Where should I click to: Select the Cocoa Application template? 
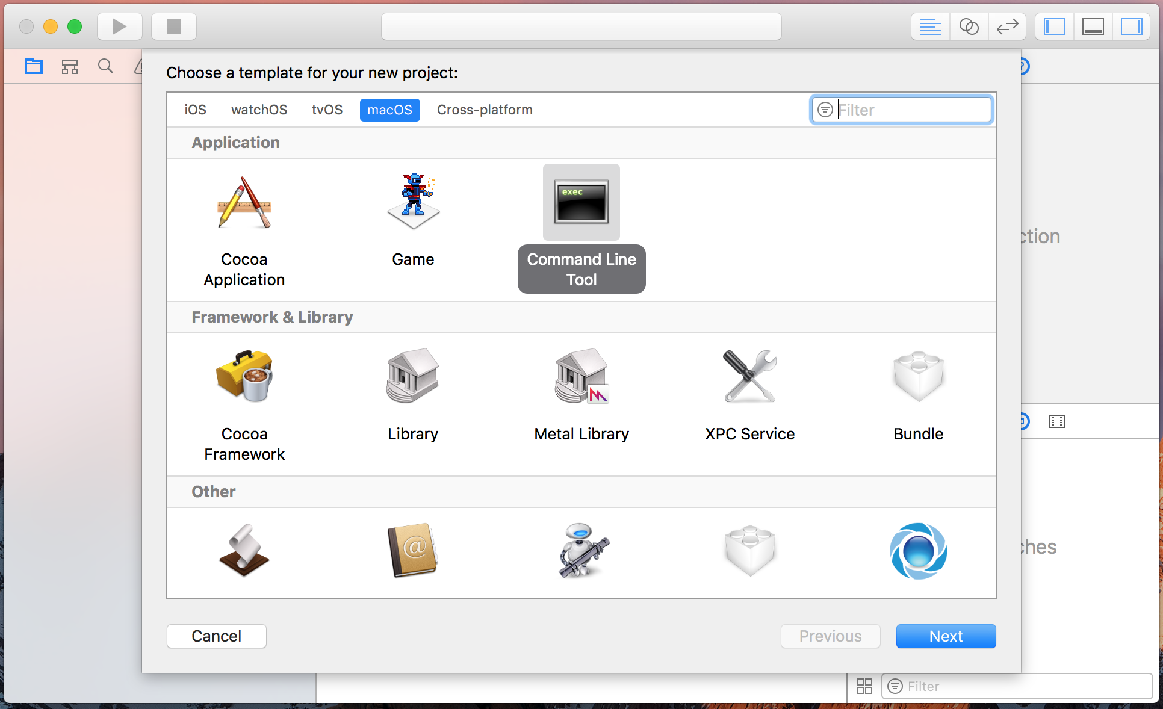point(244,230)
